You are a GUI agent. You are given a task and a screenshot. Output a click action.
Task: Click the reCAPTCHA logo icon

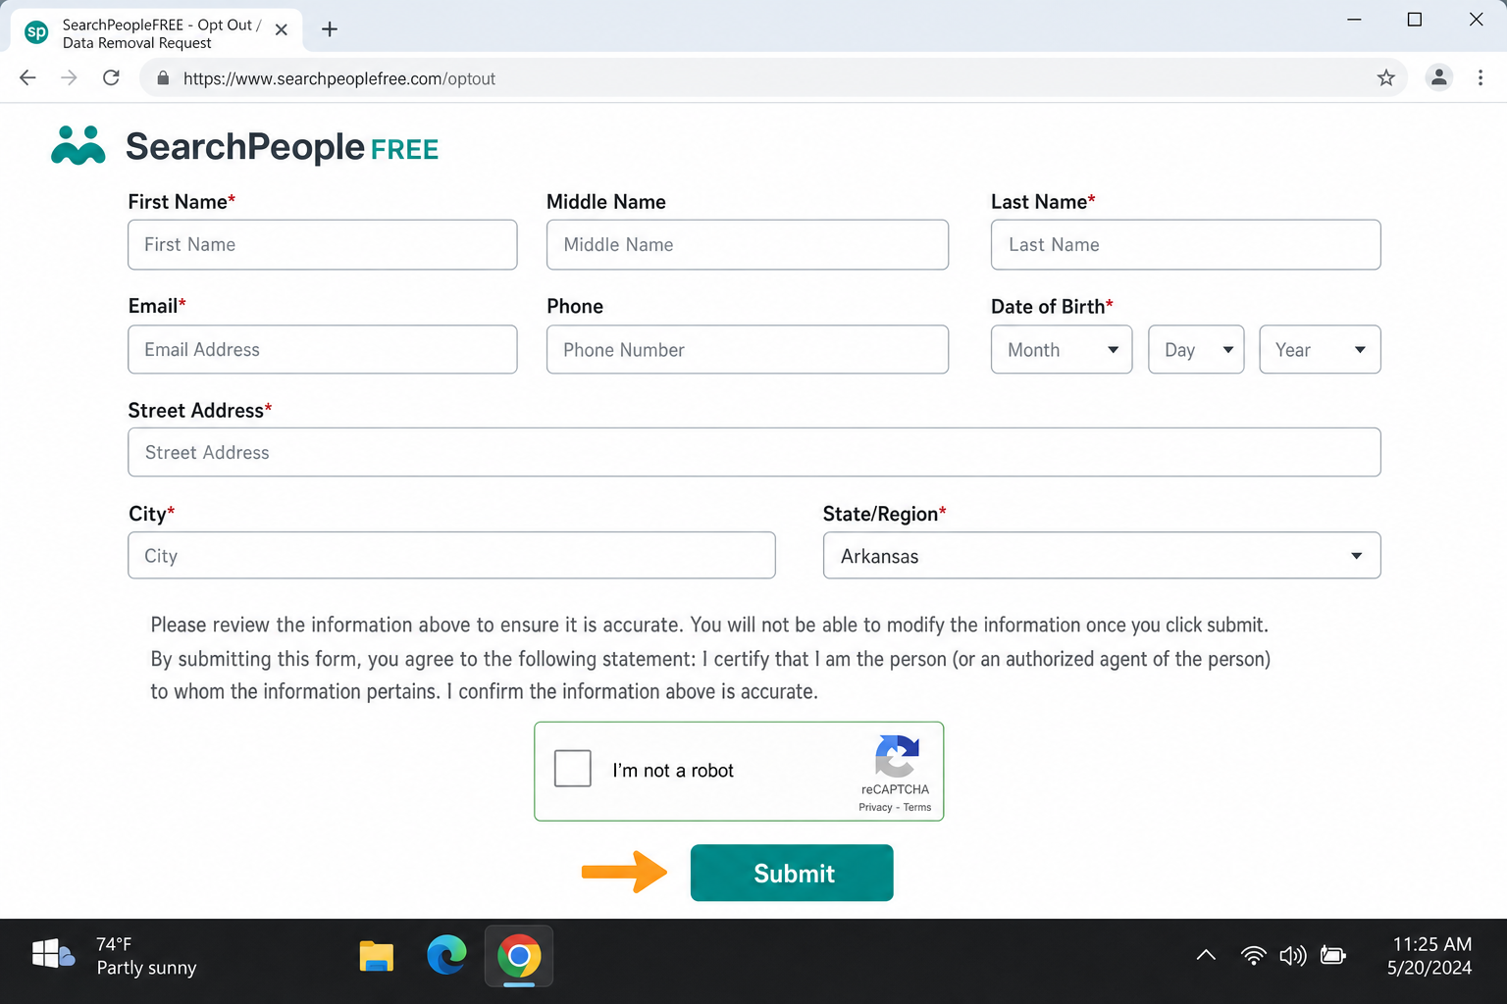897,756
